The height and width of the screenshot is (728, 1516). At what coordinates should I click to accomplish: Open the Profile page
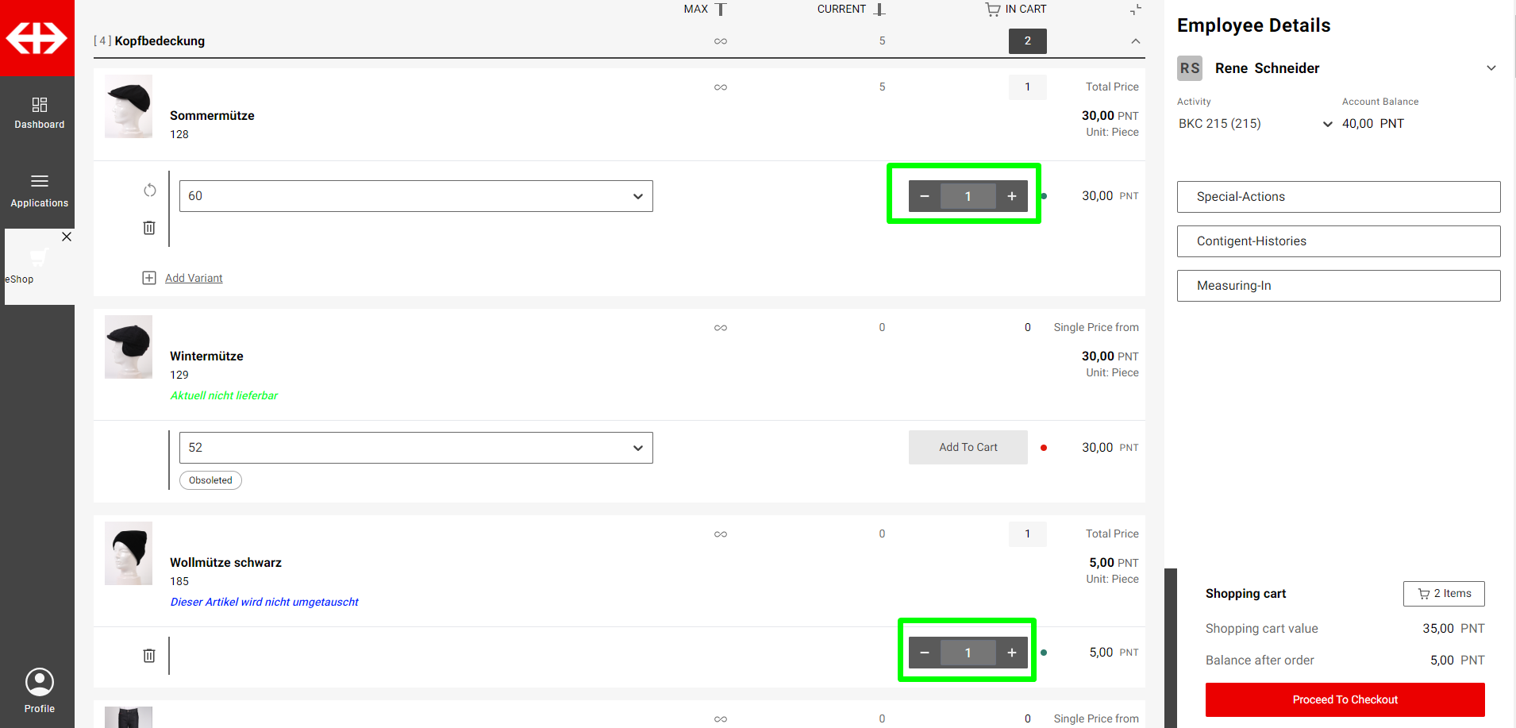coord(39,690)
